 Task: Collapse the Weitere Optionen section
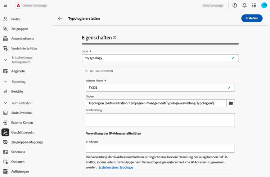point(87,71)
